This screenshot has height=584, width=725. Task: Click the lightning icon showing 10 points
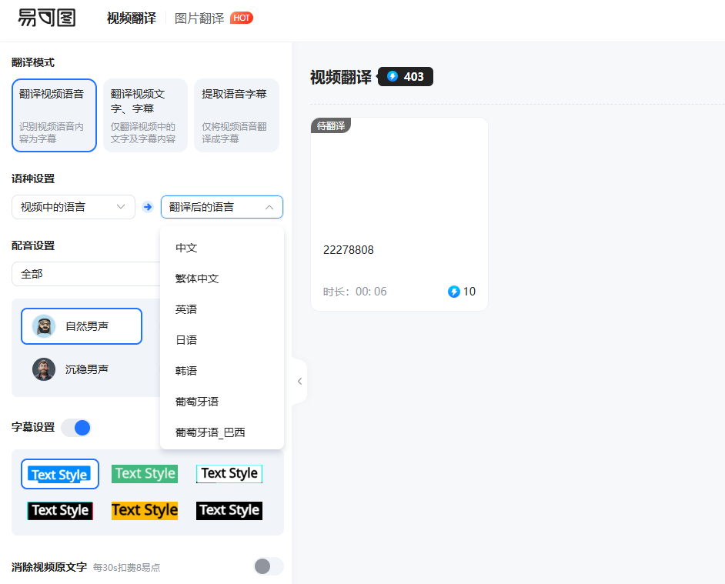[454, 292]
